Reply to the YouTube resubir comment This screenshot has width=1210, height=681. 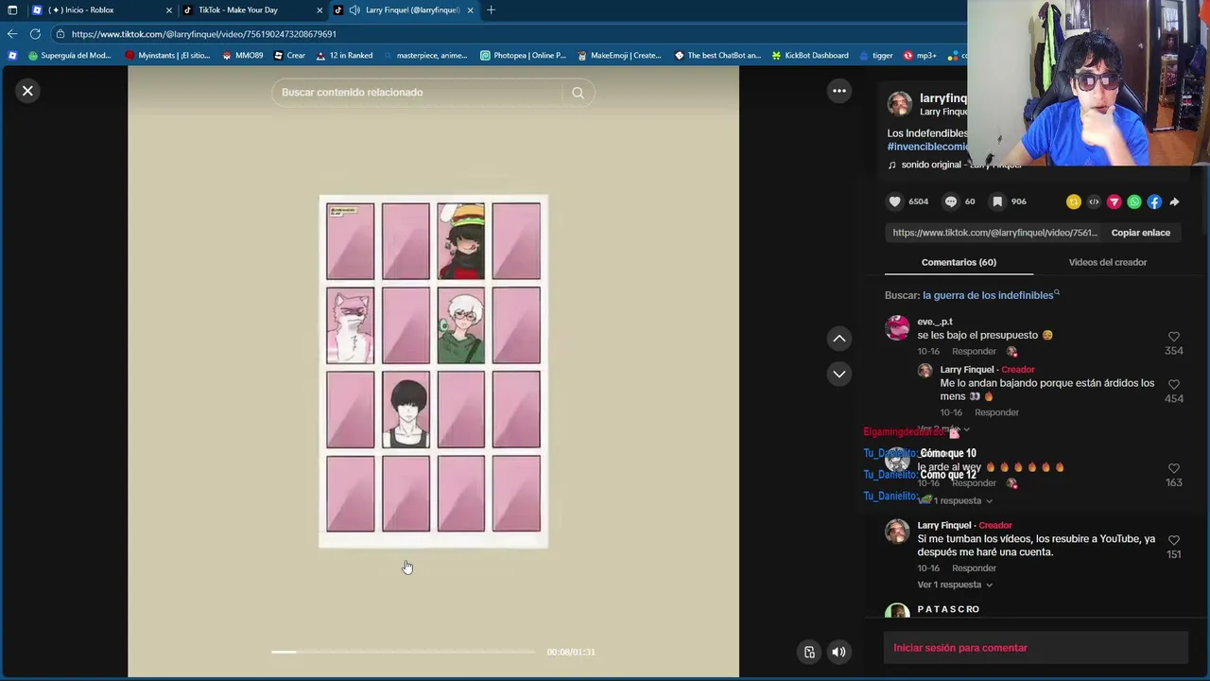point(974,568)
